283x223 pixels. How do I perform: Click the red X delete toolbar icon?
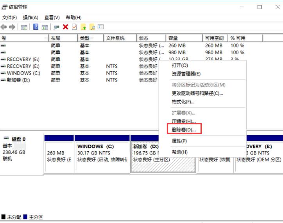click(66, 27)
